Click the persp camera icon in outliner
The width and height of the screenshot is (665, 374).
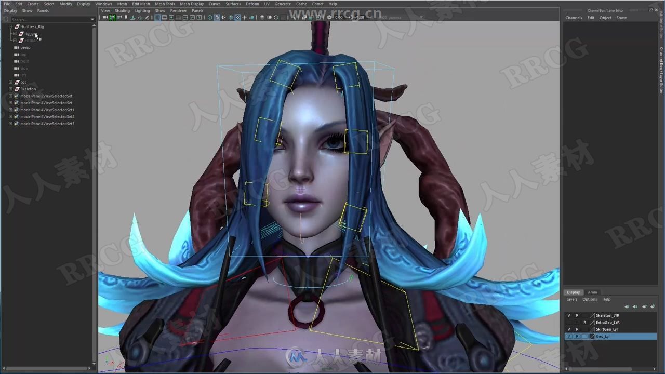click(17, 47)
